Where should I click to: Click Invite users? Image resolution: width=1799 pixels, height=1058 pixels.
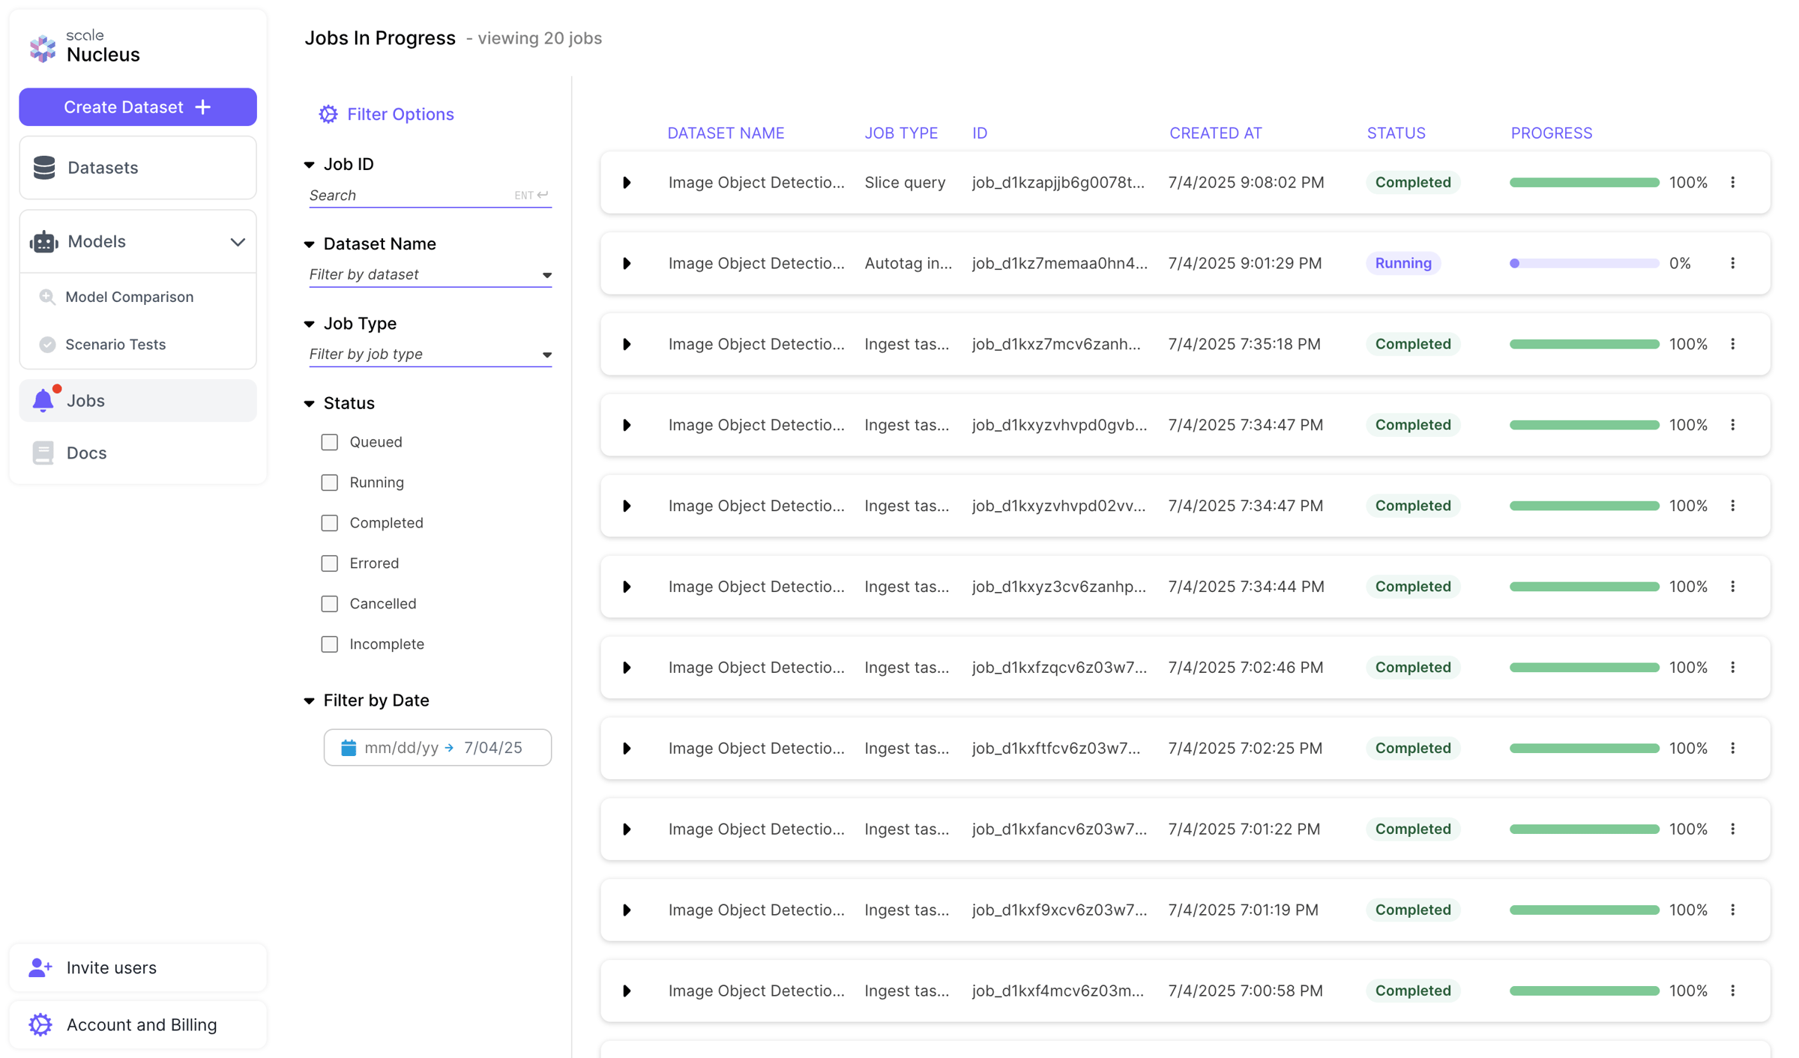138,967
